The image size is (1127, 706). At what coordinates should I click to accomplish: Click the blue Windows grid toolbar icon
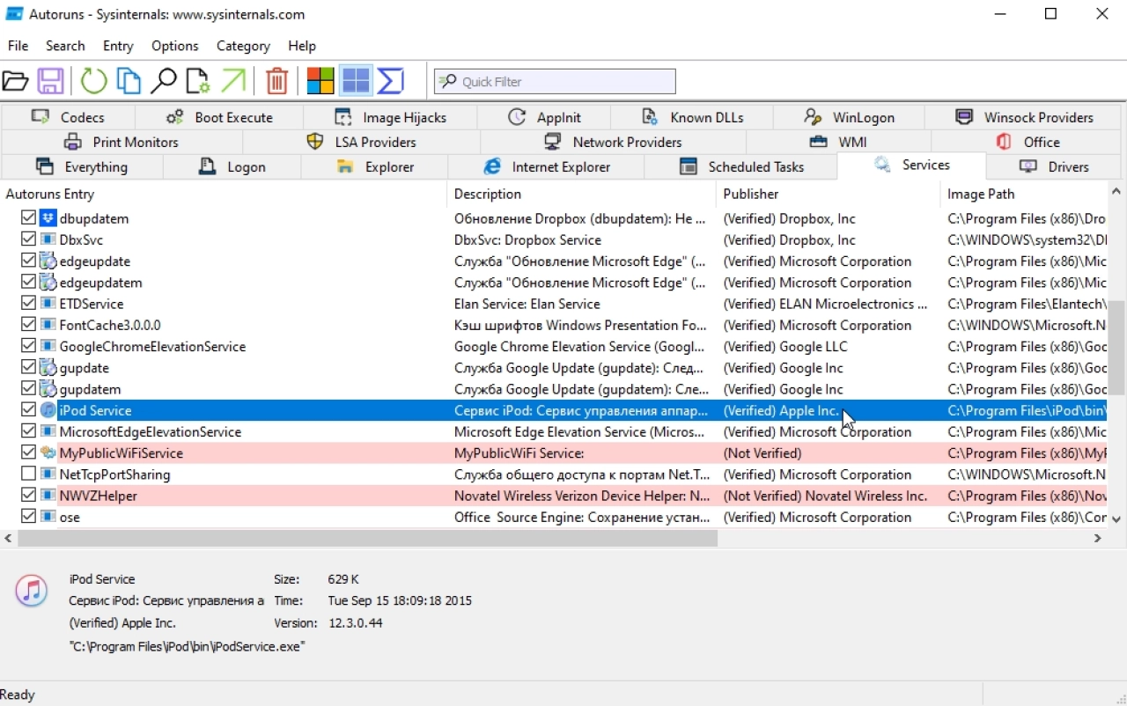pos(356,81)
